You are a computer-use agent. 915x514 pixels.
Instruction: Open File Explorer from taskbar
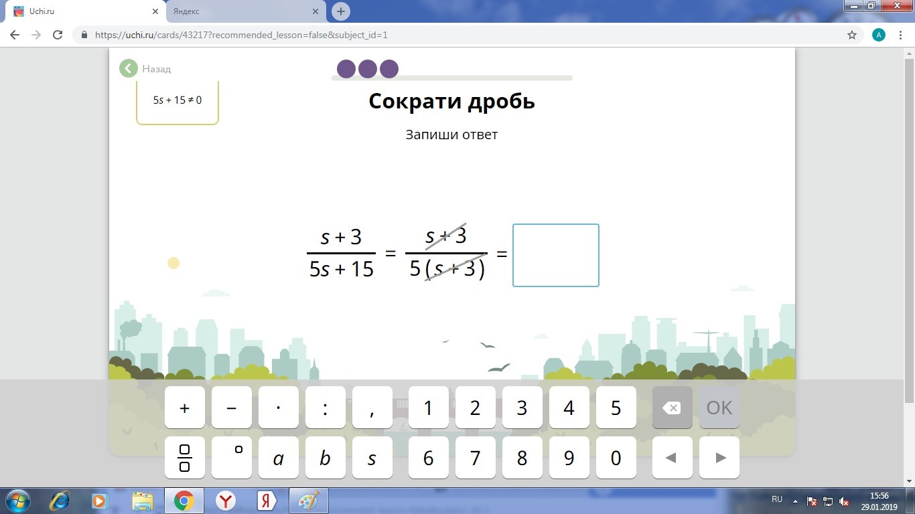tap(142, 501)
